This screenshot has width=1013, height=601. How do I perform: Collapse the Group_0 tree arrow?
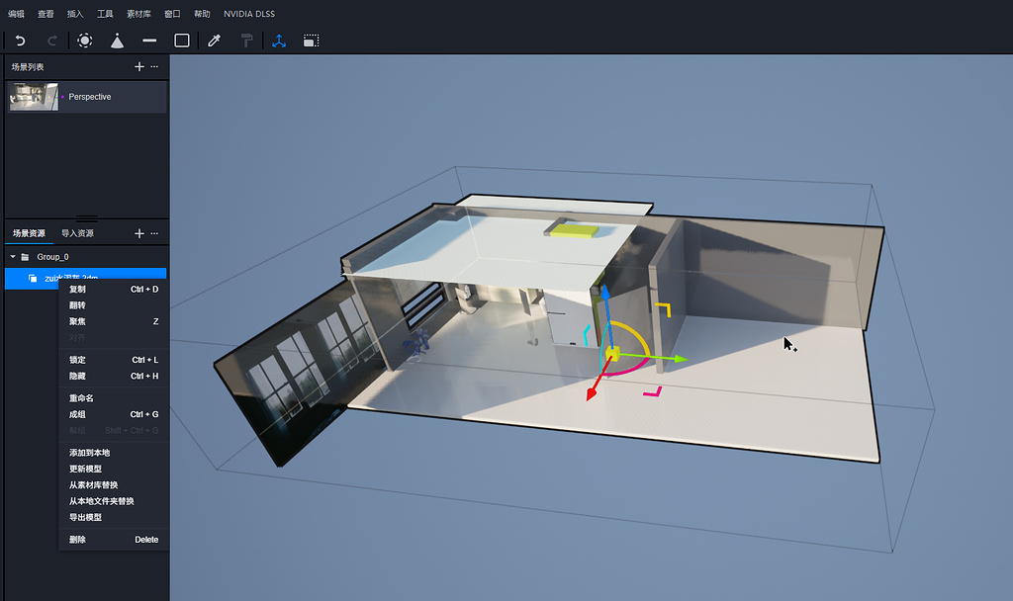point(12,257)
